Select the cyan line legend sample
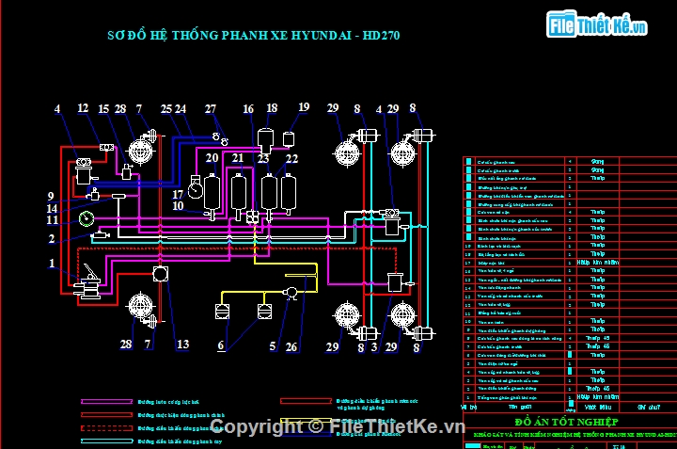 tap(106, 441)
